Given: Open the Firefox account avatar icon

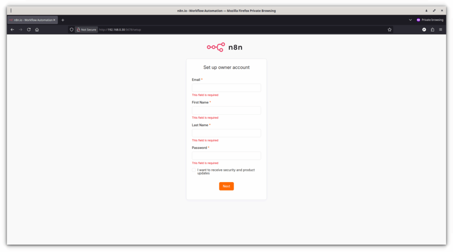Looking at the screenshot, I should pos(424,30).
